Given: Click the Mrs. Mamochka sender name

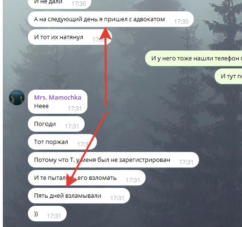Looking at the screenshot, I should [x=58, y=98].
